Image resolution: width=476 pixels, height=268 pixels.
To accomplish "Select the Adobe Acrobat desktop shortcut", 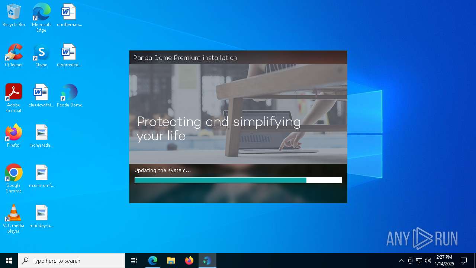I will (14, 98).
